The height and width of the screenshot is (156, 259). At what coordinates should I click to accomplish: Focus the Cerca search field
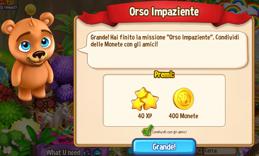[x=217, y=151]
